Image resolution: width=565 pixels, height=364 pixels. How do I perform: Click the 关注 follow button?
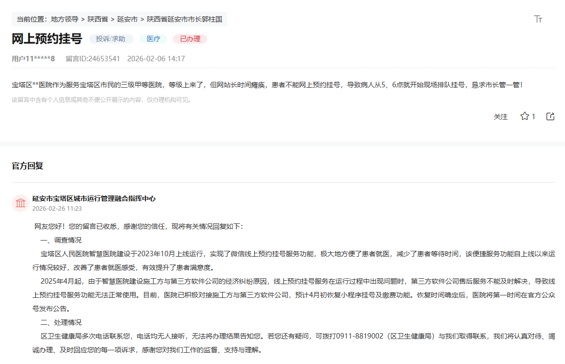tap(500, 117)
